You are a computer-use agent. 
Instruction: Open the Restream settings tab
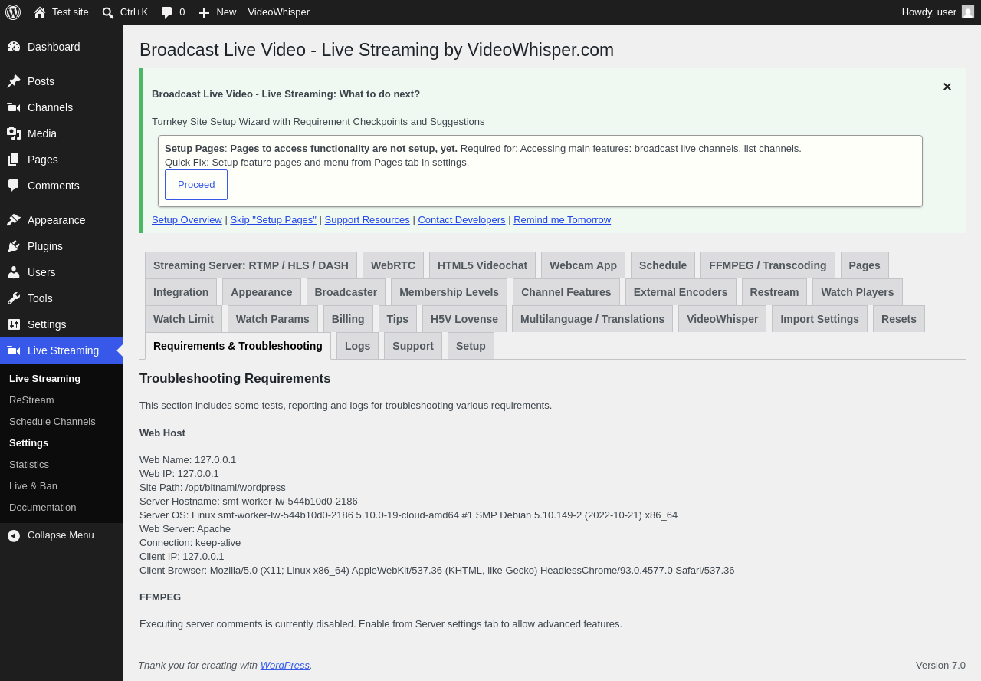774,292
